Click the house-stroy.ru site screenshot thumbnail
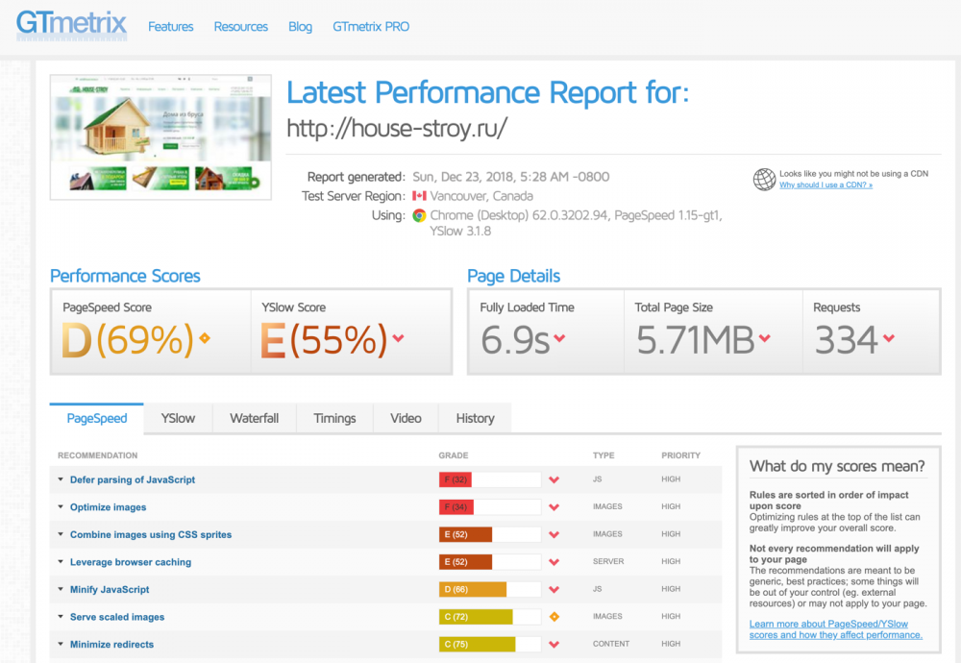Screen dimensions: 961x663 point(160,137)
